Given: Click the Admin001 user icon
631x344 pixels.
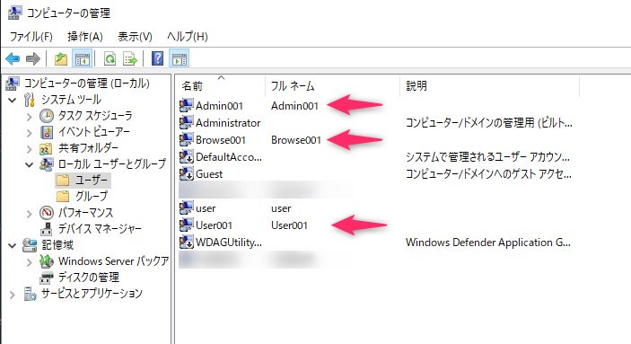Looking at the screenshot, I should pos(186,106).
